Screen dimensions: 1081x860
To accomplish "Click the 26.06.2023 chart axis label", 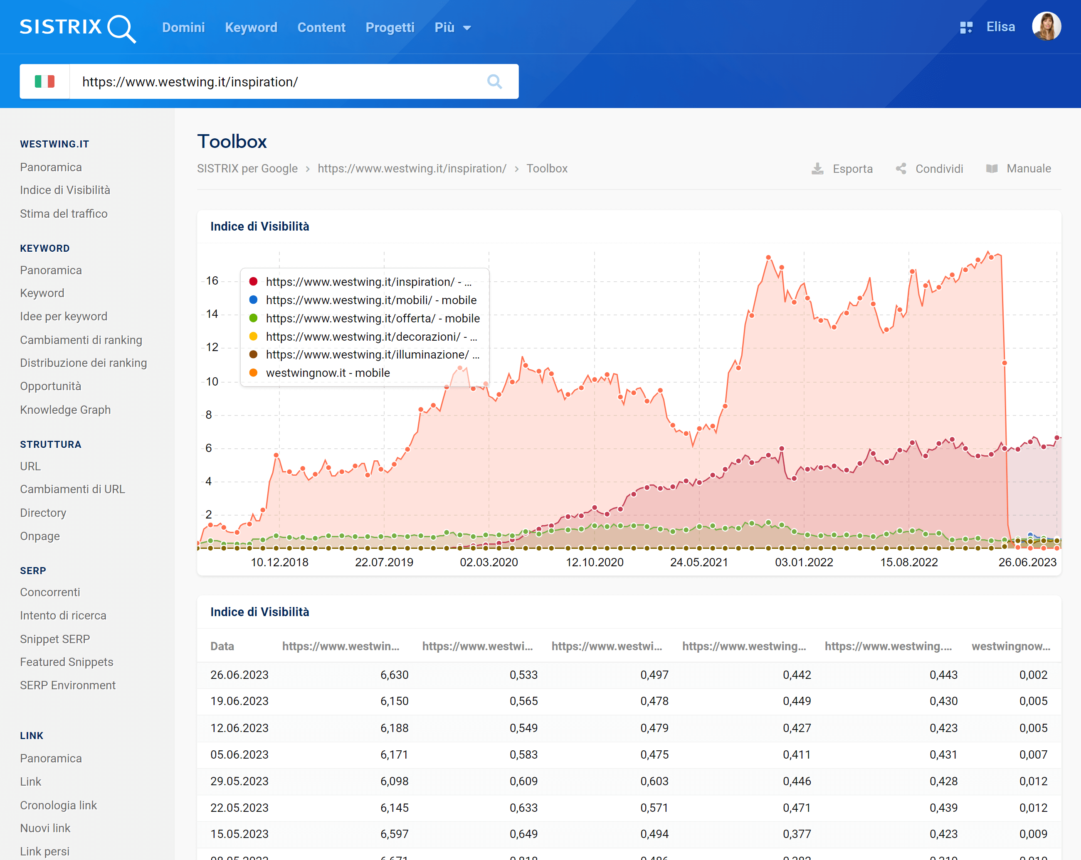I will [x=1027, y=563].
